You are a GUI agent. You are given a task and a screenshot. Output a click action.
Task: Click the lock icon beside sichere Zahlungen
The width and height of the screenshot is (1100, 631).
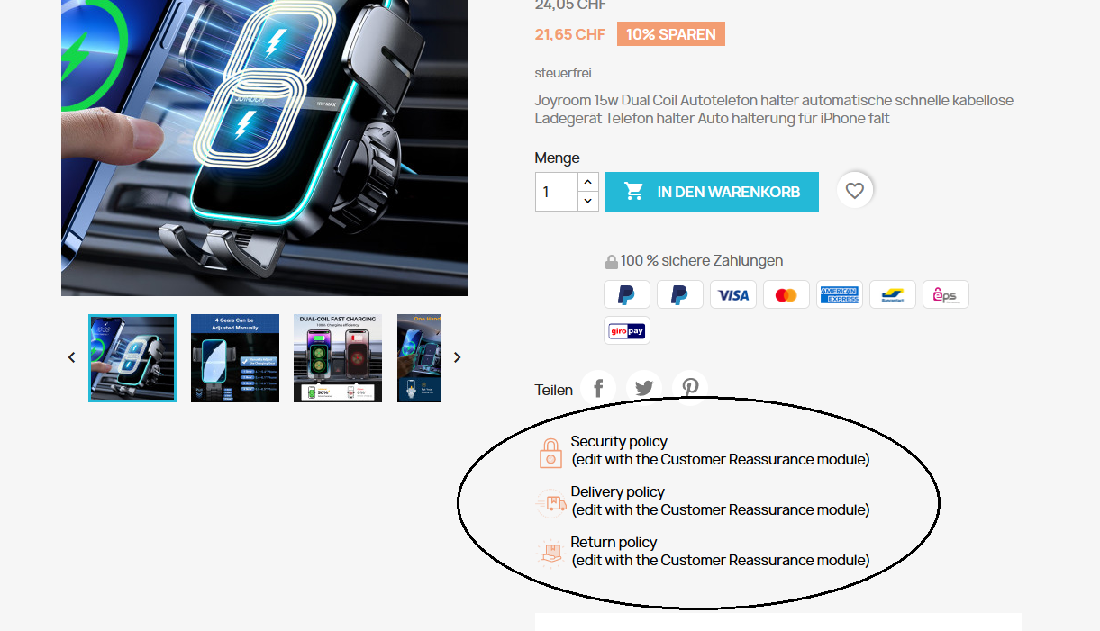[612, 262]
